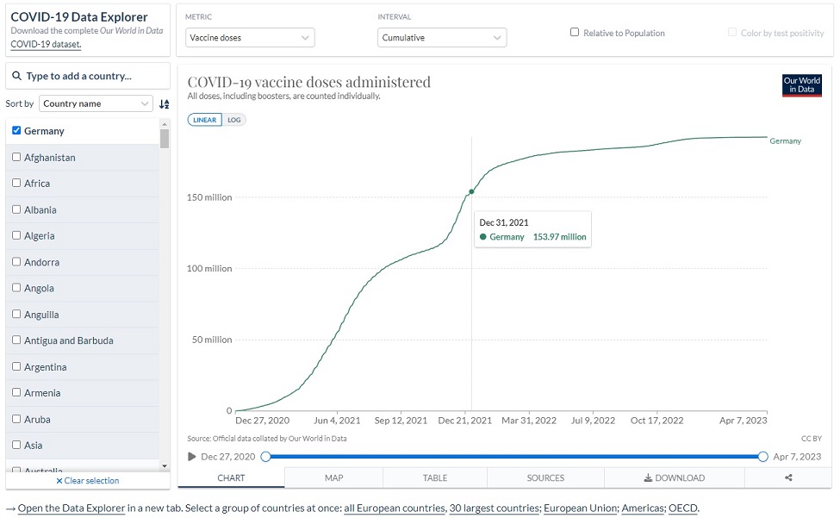
Task: Enable Relative to Population checkbox
Action: point(575,33)
